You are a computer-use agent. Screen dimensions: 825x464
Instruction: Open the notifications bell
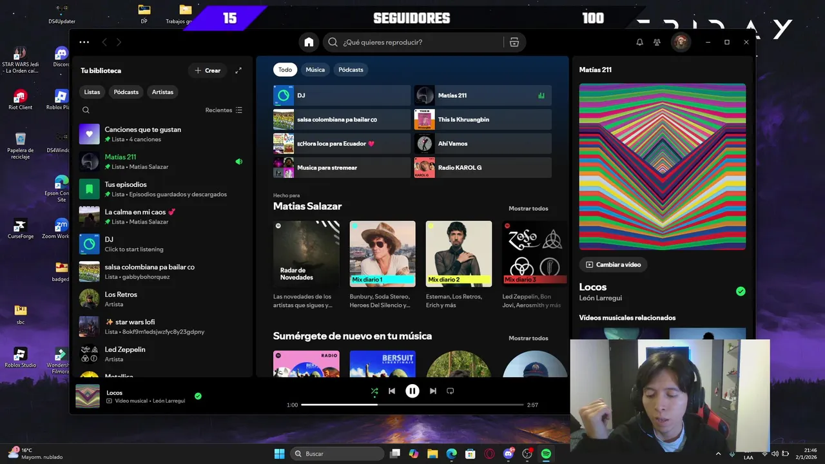tap(639, 42)
